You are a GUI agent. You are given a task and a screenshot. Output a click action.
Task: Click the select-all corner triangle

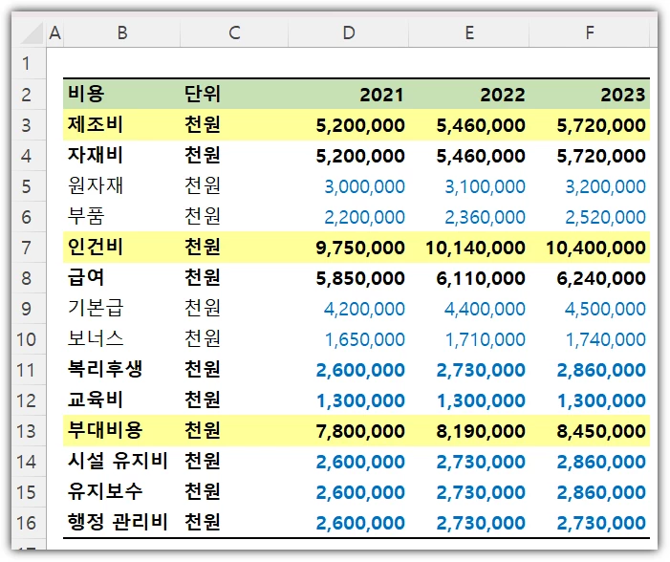(31, 33)
